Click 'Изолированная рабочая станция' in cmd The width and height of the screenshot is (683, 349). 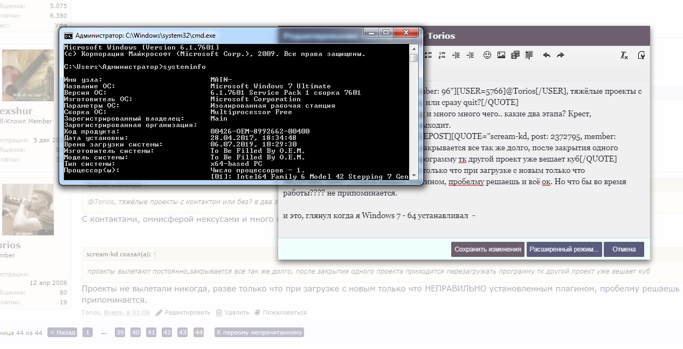pyautogui.click(x=273, y=106)
